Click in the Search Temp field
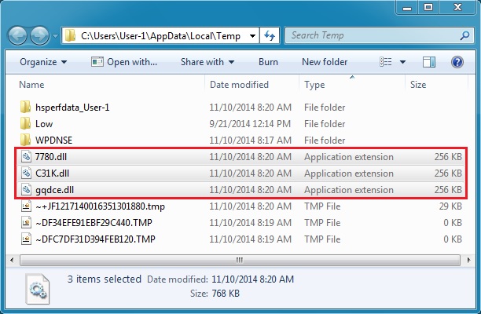481x314 pixels. tap(369, 35)
